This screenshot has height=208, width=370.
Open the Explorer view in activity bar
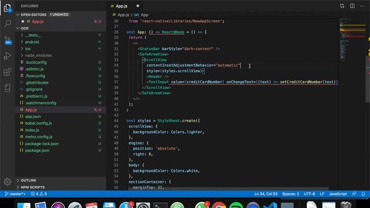click(8, 8)
